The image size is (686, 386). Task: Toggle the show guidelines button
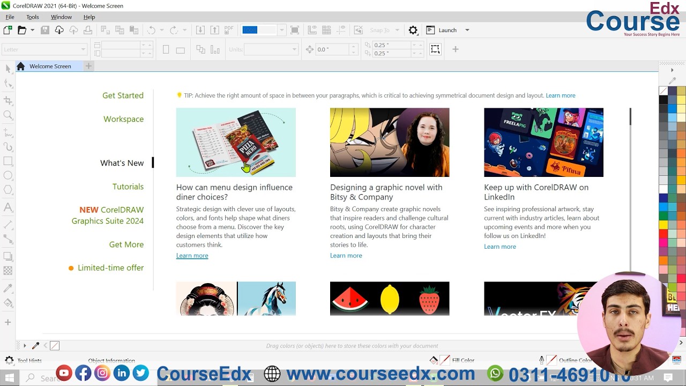(341, 30)
